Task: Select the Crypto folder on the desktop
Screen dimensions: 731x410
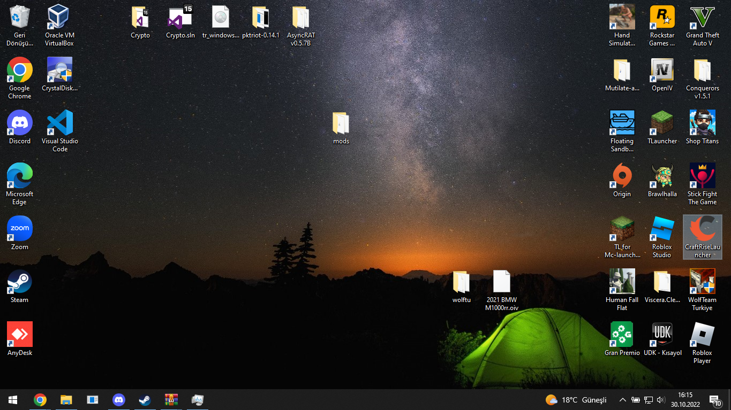Action: tap(140, 21)
